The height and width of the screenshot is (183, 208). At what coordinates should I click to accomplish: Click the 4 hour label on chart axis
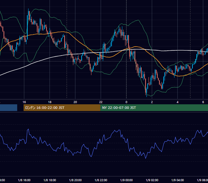[177, 102]
